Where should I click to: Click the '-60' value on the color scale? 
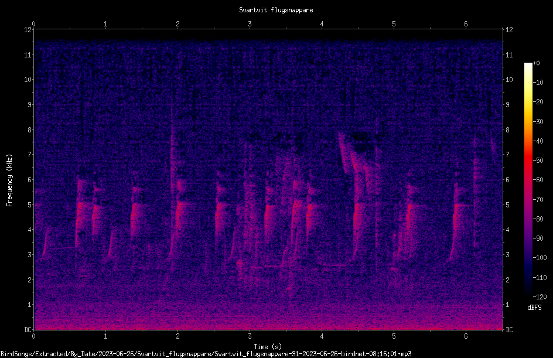pos(538,180)
